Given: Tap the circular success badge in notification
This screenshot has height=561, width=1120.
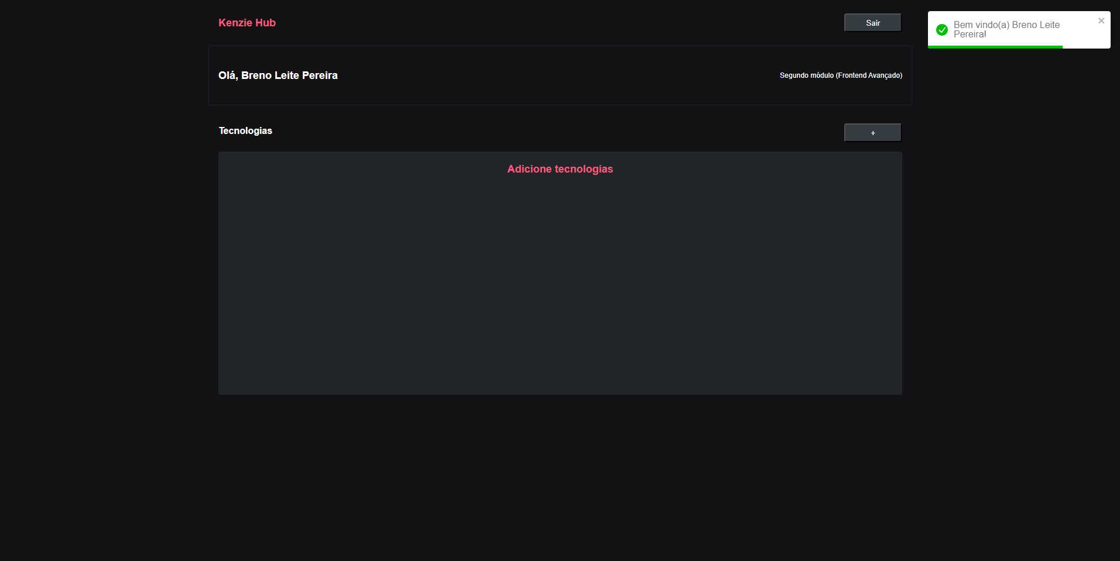Looking at the screenshot, I should pos(941,30).
